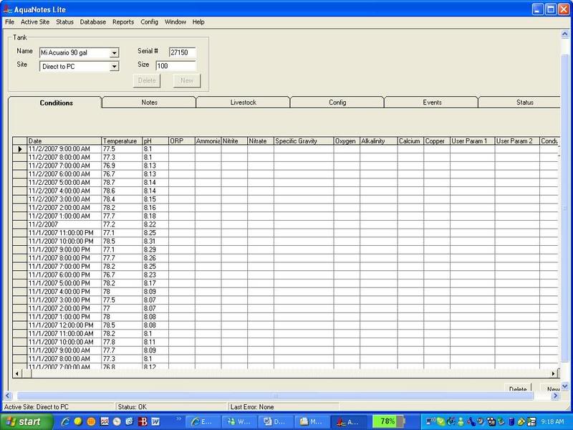Image resolution: width=573 pixels, height=430 pixels.
Task: Open the Windows Start menu
Action: [x=26, y=421]
